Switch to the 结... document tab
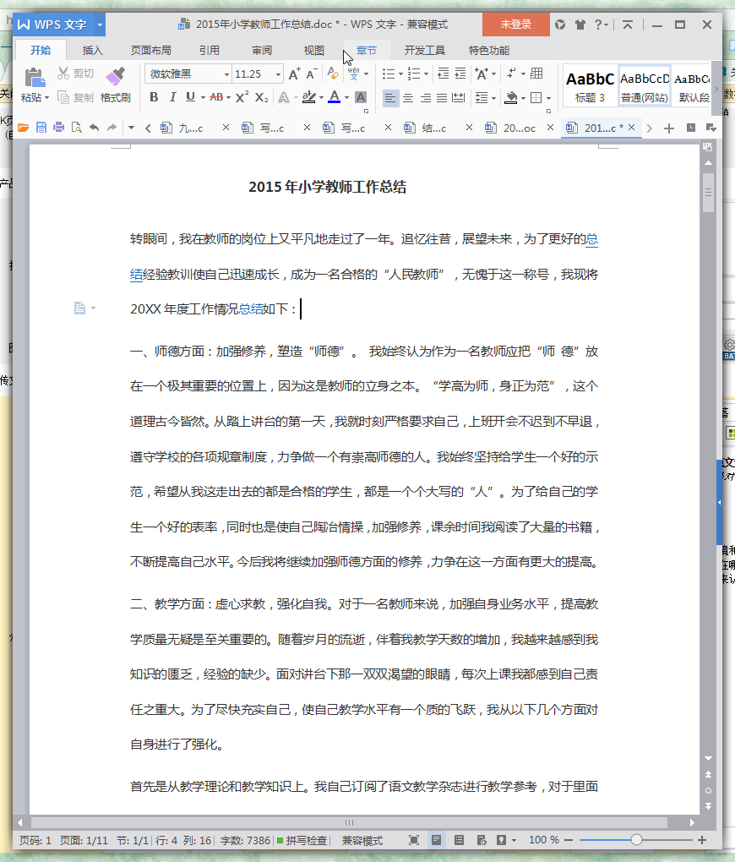This screenshot has height=862, width=735. pos(428,128)
